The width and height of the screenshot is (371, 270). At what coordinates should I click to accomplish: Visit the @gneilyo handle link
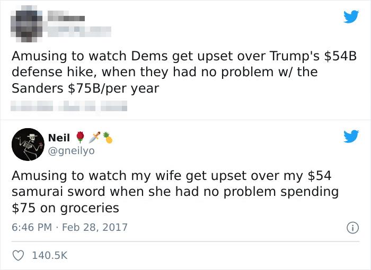(x=72, y=151)
